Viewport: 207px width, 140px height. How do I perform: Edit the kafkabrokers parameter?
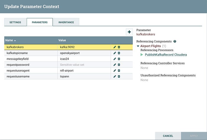[x=115, y=47]
